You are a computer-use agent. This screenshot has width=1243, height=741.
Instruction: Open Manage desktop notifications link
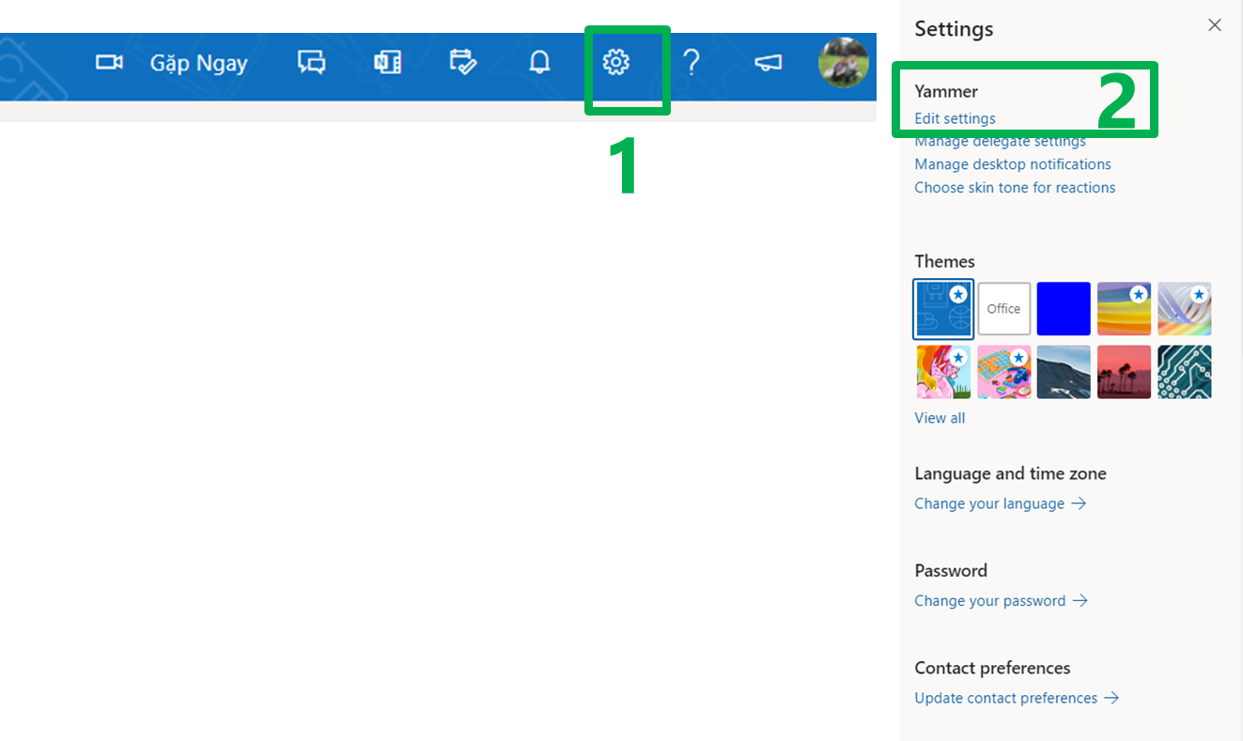[x=1012, y=164]
